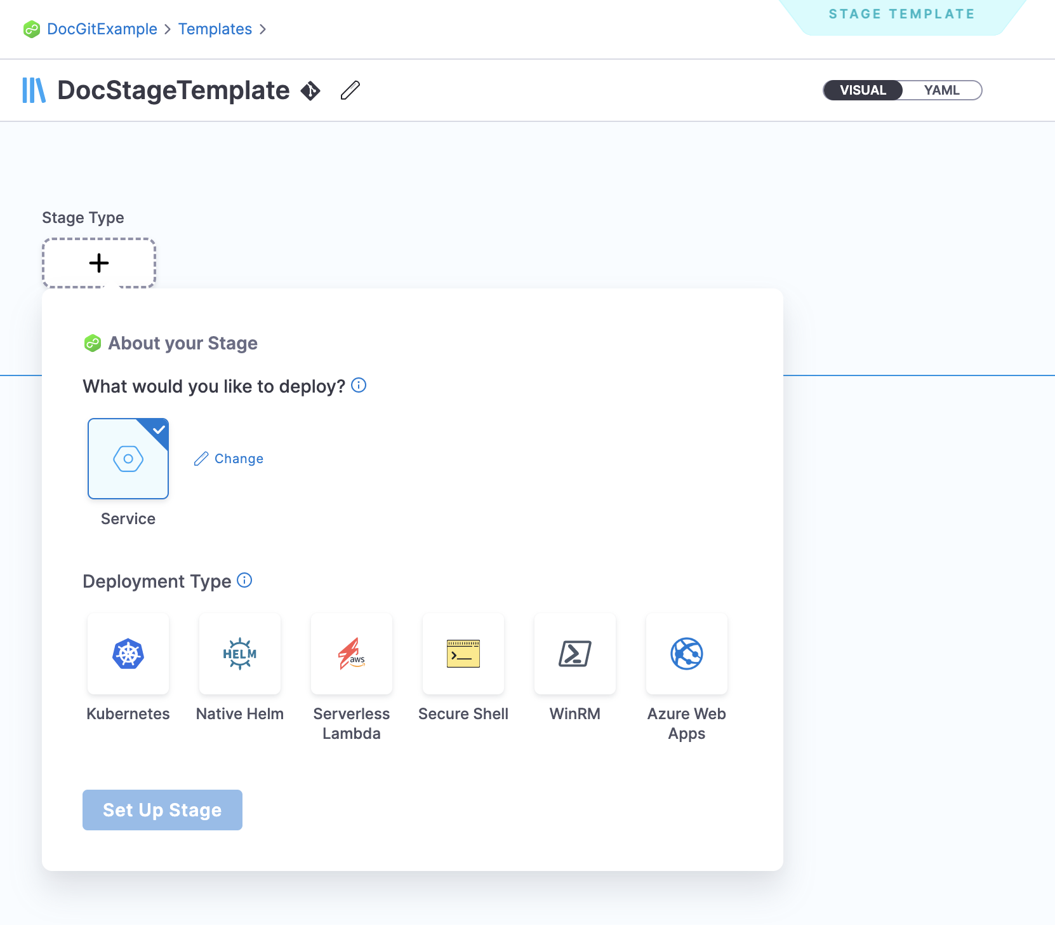The width and height of the screenshot is (1055, 925).
Task: Toggle the selected Service card
Action: tap(128, 459)
